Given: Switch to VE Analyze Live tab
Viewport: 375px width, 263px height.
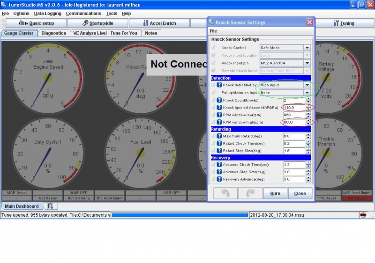Looking at the screenshot, I should [105, 33].
